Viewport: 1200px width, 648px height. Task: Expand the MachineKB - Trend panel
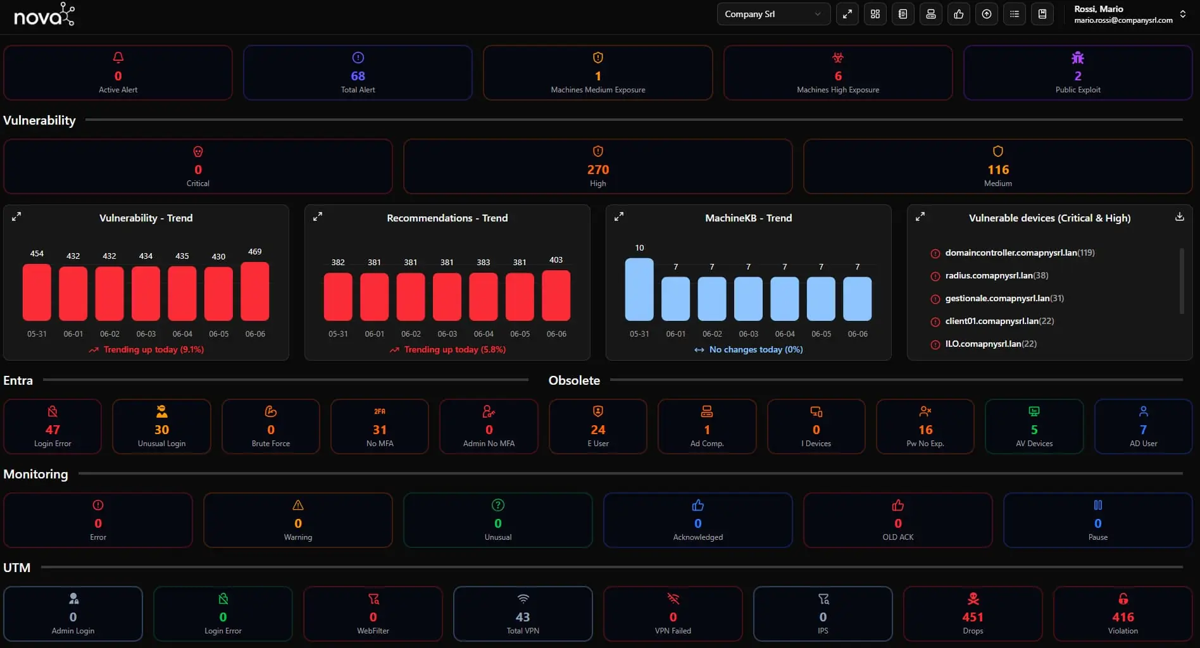click(x=619, y=216)
